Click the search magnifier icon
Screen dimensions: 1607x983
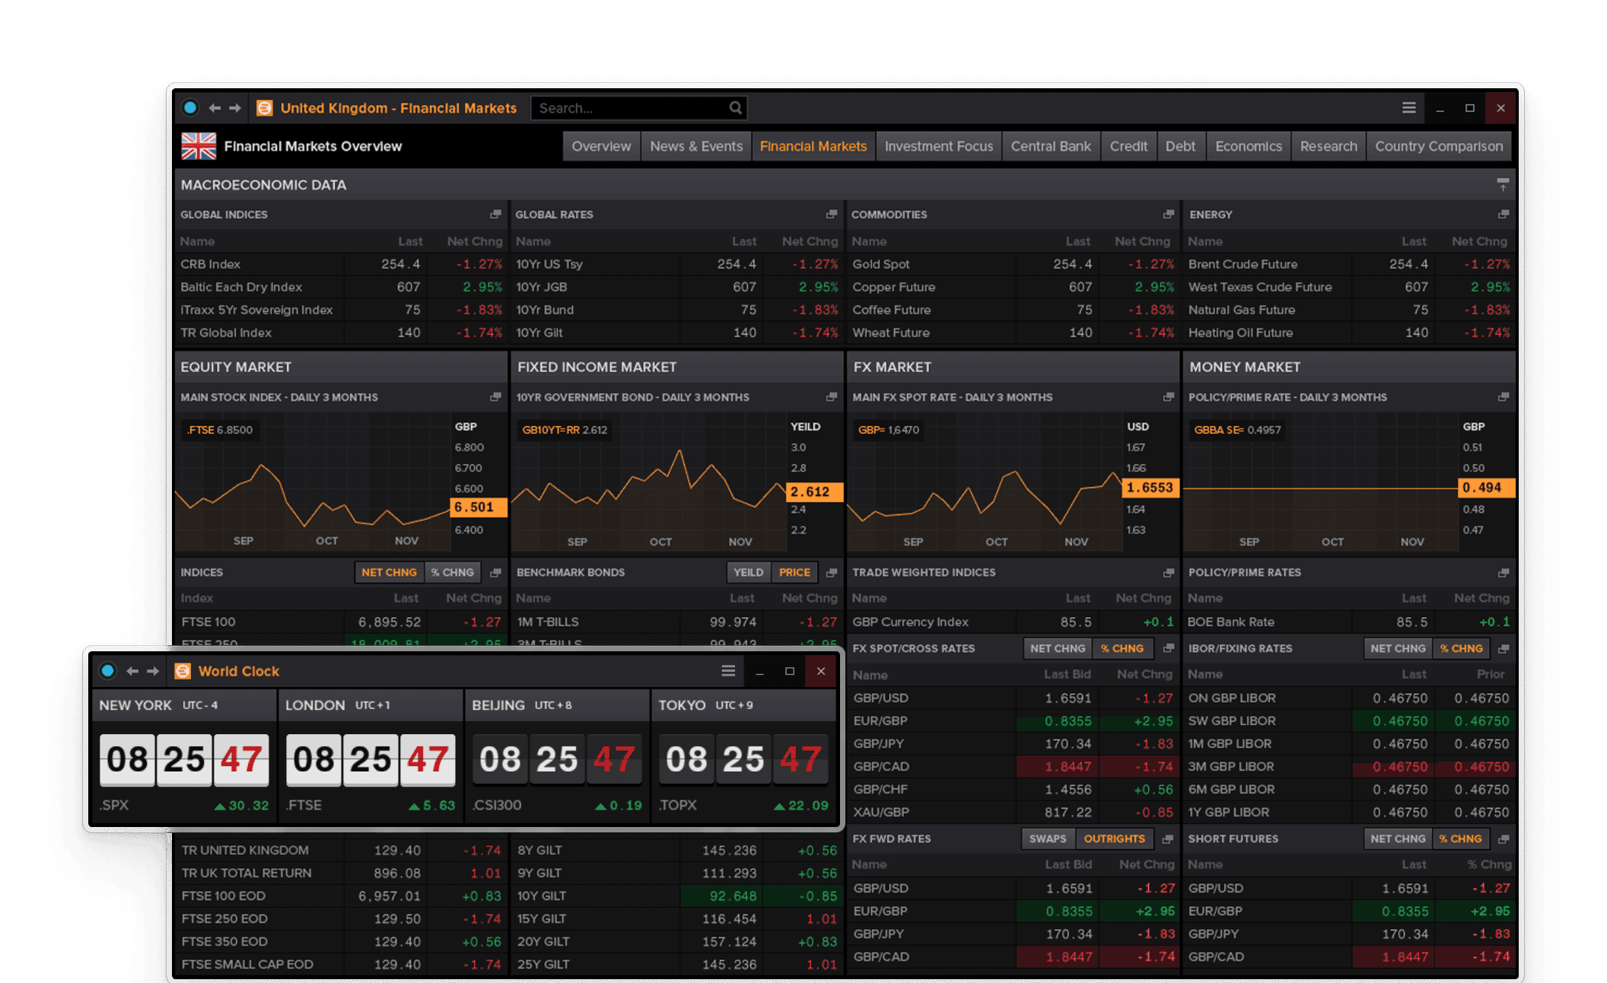click(x=735, y=108)
